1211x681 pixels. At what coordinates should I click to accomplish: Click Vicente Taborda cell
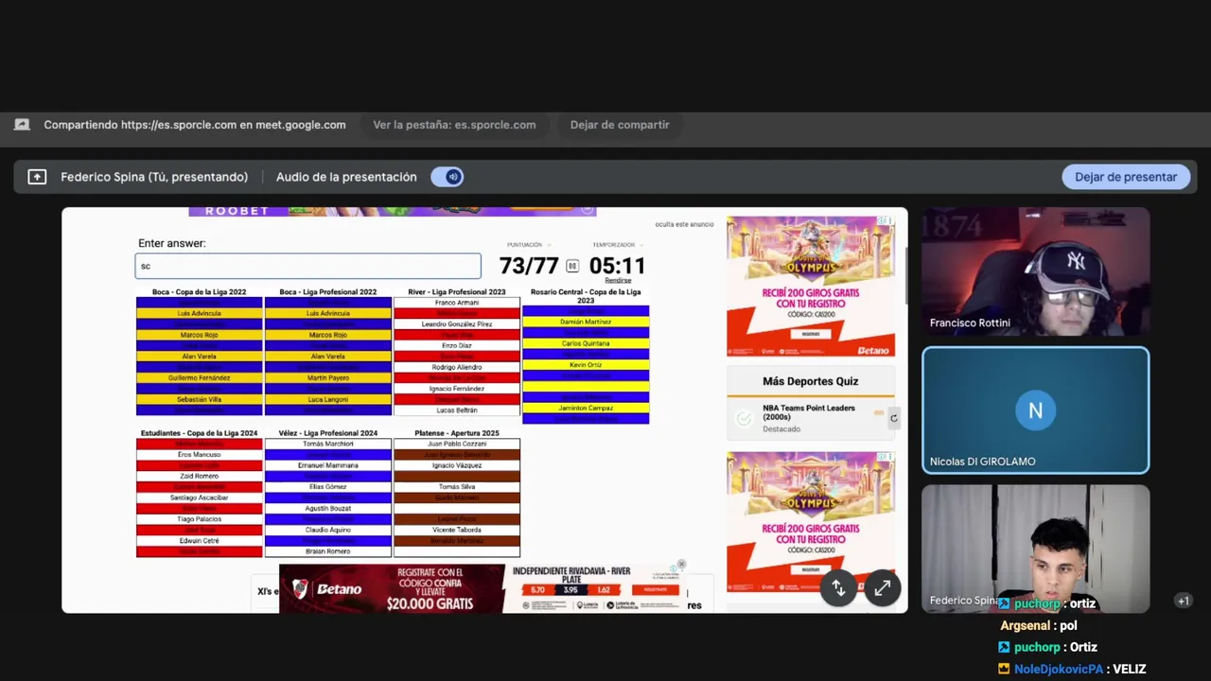(x=457, y=530)
